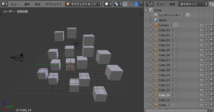This screenshot has width=214, height=112.
Task: Toggle selectability of Cube_11
Action: coord(207,80)
